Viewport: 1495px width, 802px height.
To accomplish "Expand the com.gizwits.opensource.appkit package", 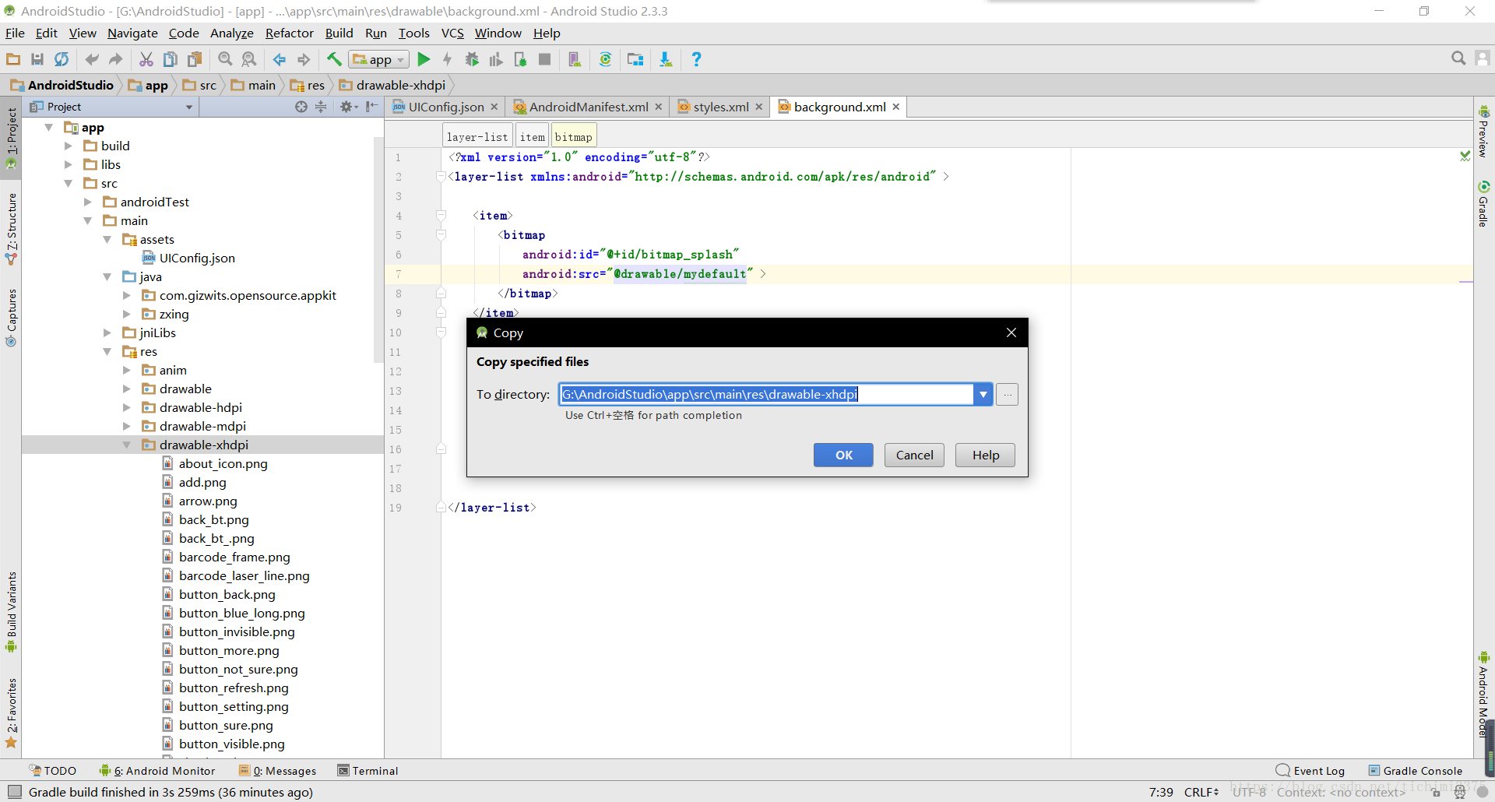I will pos(127,295).
